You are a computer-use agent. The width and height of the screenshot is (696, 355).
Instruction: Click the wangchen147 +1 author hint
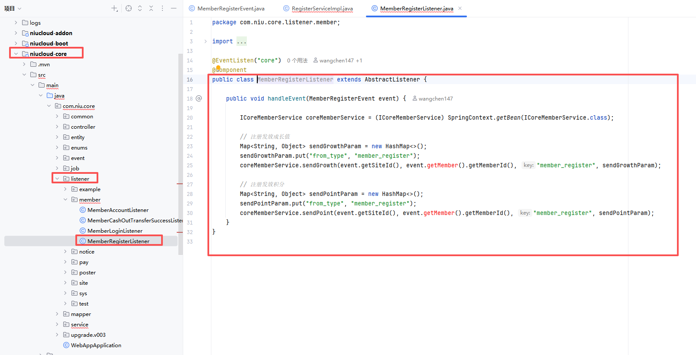(338, 60)
